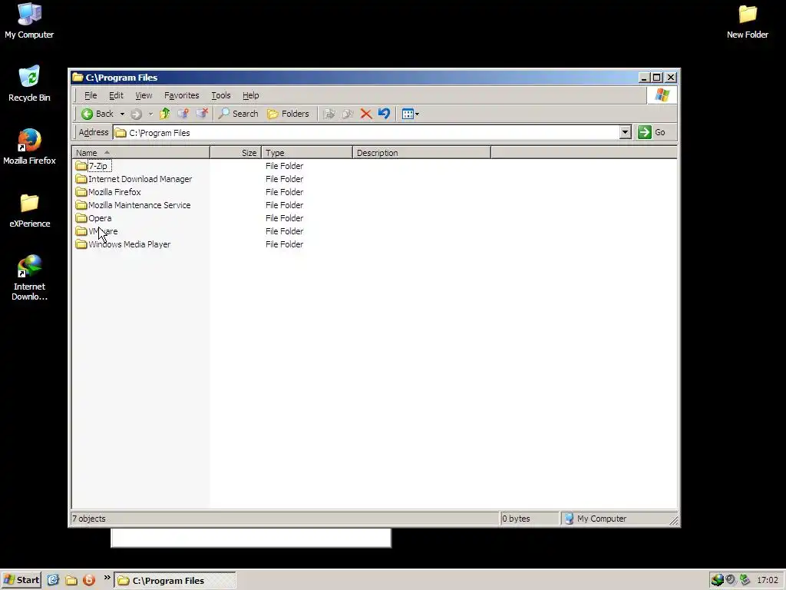Screen dimensions: 786x590
Task: Select the Recycle Bin desktop icon
Action: (29, 84)
